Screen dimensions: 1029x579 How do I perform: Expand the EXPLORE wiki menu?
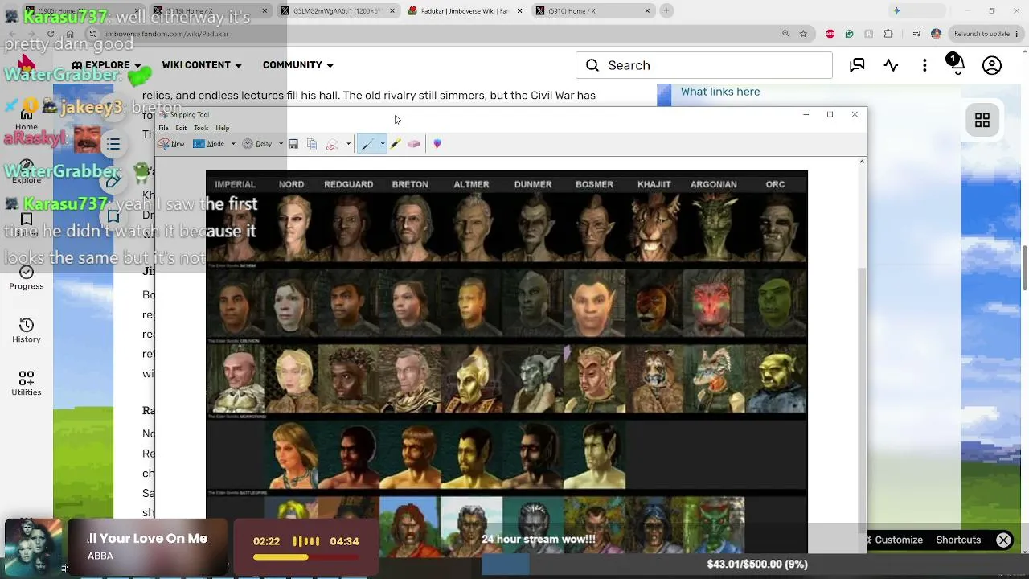107,65
